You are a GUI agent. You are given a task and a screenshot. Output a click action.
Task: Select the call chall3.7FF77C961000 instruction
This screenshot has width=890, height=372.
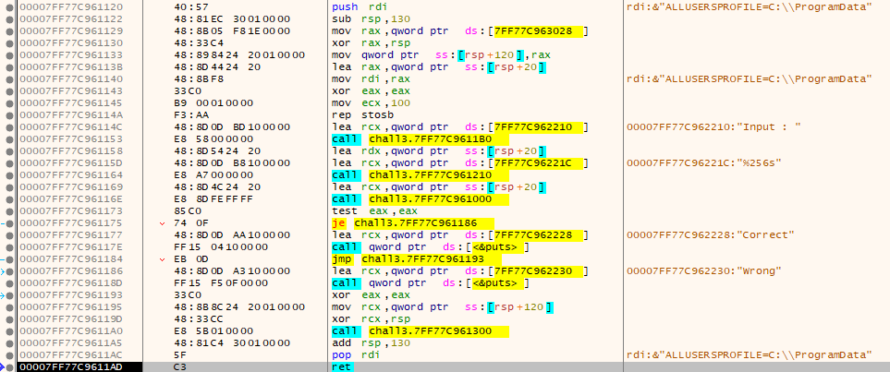[x=420, y=199]
